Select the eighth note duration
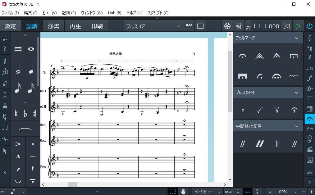315x195 pixels. click(x=18, y=88)
